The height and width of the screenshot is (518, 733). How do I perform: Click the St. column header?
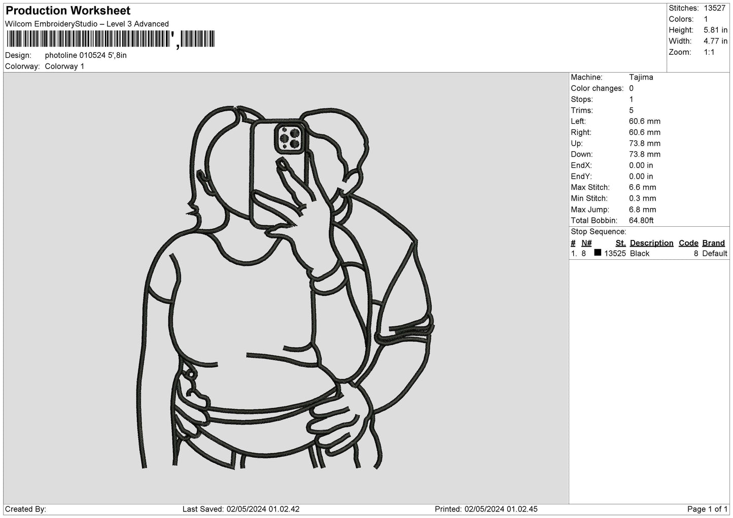[620, 243]
